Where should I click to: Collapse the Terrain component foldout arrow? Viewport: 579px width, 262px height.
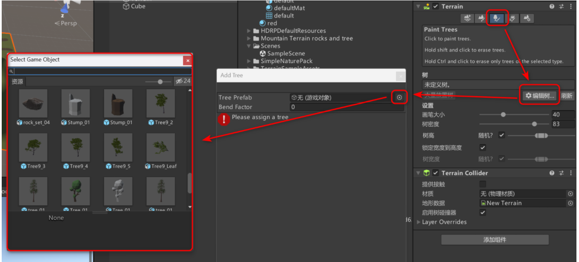pyautogui.click(x=418, y=6)
